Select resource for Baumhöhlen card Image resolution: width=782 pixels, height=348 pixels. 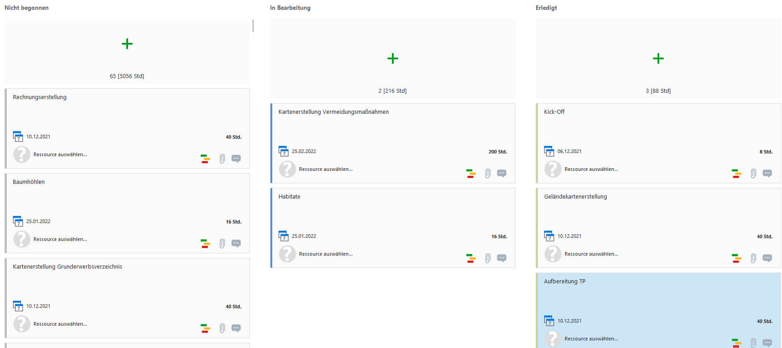(x=60, y=239)
